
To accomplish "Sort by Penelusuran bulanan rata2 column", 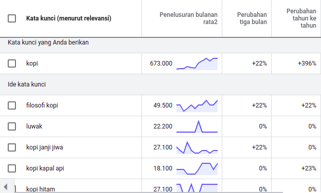I will [x=188, y=18].
